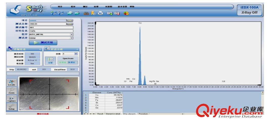Click the save project toolbar icon
The height and width of the screenshot is (120, 270).
[61, 13]
